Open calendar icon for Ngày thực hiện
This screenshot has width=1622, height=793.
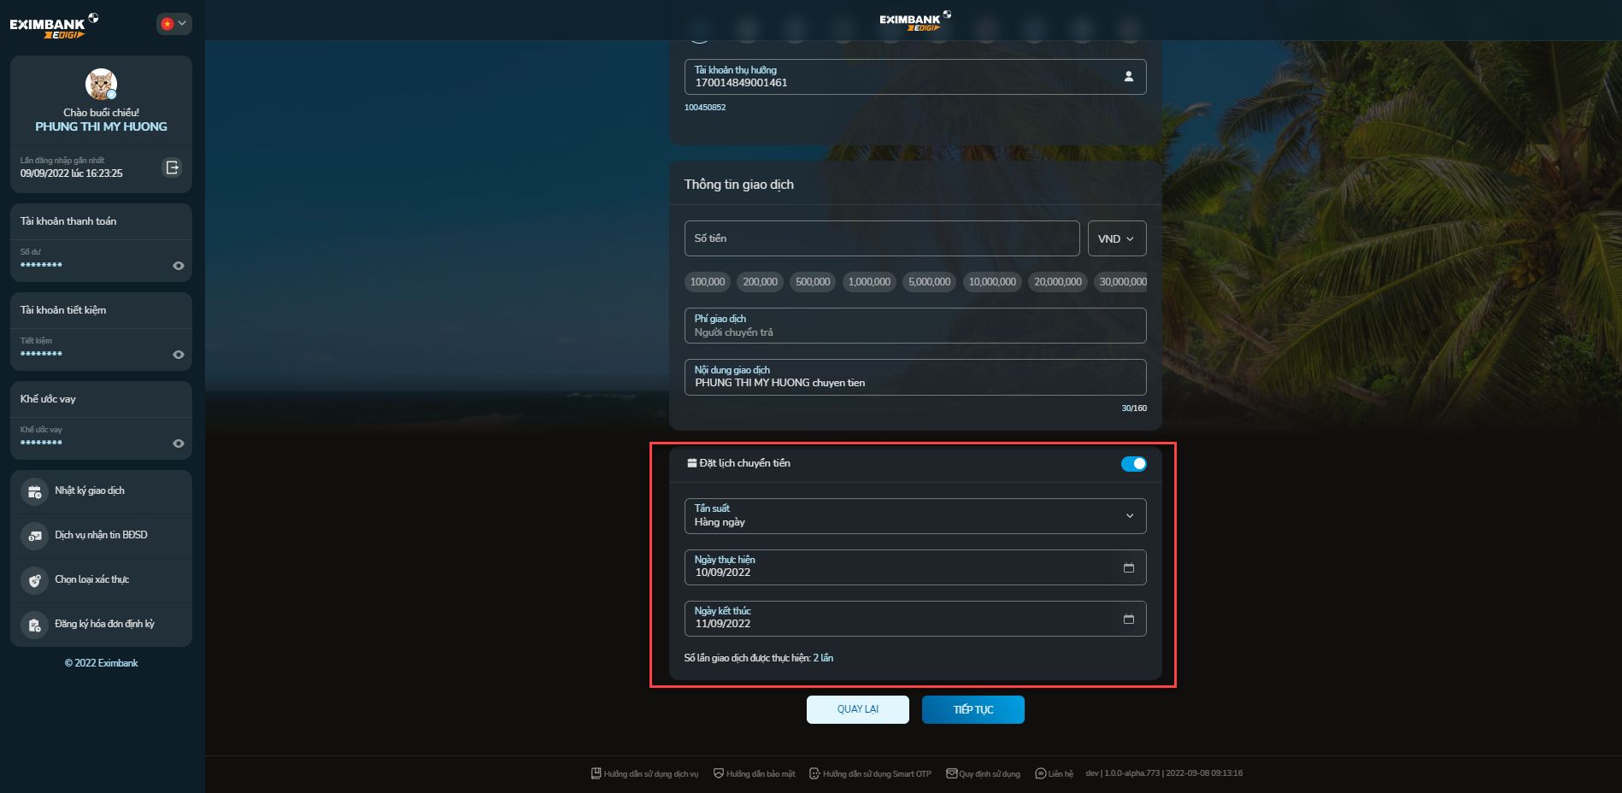click(x=1128, y=568)
